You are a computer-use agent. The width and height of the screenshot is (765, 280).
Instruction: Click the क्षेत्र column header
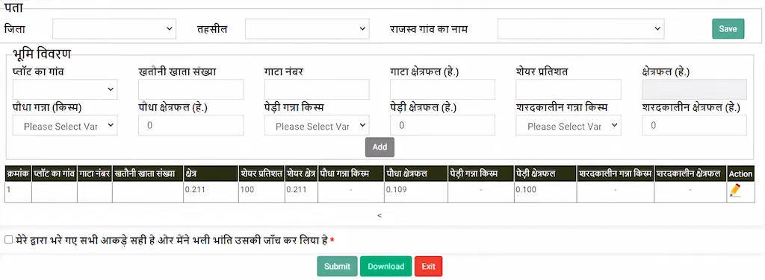pos(211,174)
